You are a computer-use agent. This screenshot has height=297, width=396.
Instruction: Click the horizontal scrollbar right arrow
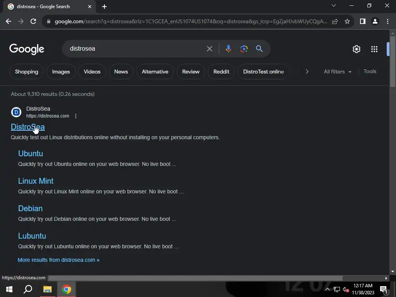(x=386, y=278)
